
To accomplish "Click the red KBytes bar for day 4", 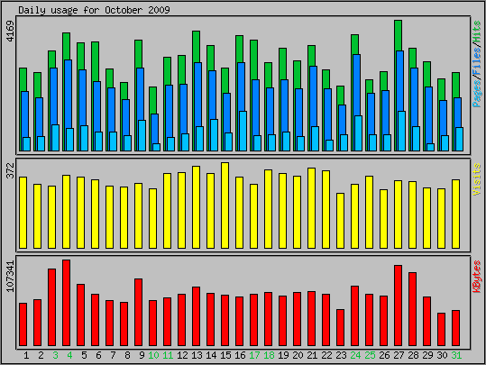I will [67, 303].
